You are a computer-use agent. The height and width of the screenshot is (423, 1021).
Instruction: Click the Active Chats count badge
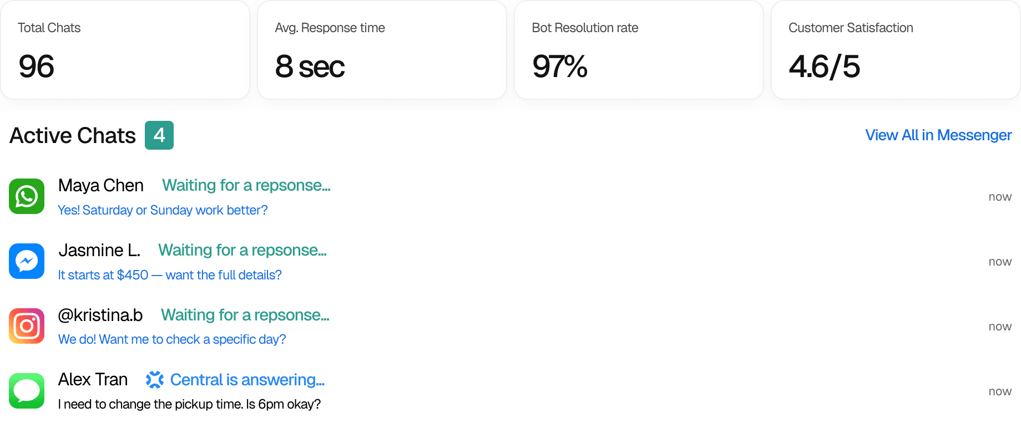point(159,135)
